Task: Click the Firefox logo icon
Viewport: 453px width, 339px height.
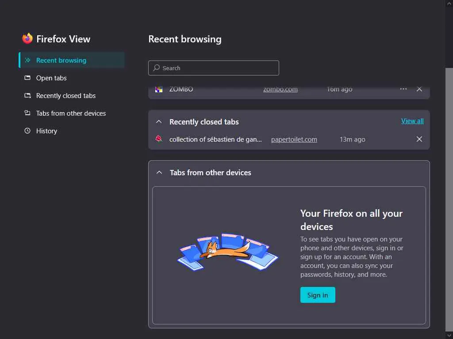Action: [27, 39]
